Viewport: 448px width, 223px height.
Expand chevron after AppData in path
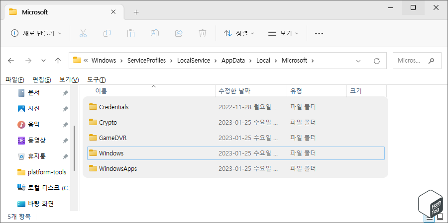(x=250, y=61)
